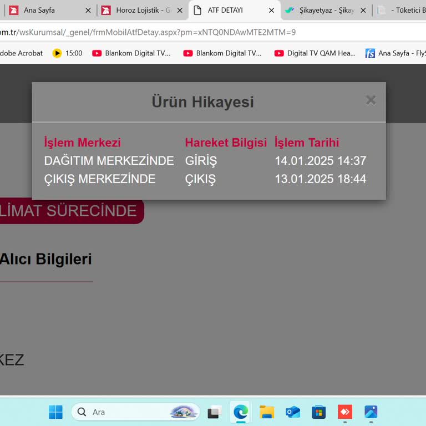
Task: Select the DAĞITIM MERKEZİNDE row cell
Action: 109,160
